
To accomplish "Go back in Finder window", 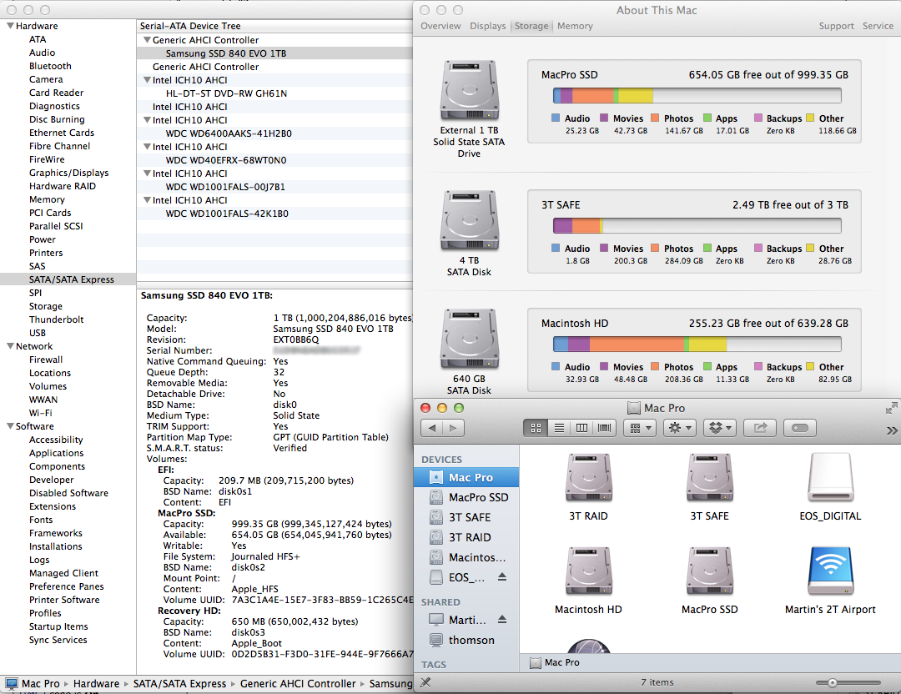I will click(x=431, y=428).
